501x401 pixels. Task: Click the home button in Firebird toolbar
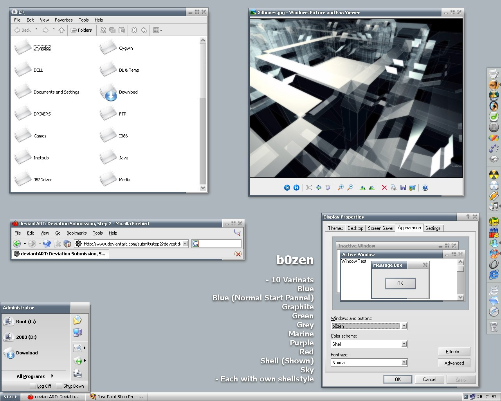click(x=67, y=244)
